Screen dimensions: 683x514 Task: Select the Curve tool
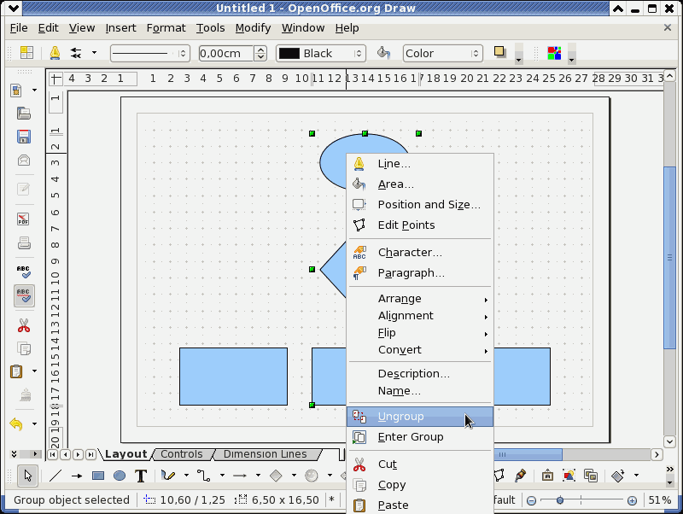click(168, 476)
